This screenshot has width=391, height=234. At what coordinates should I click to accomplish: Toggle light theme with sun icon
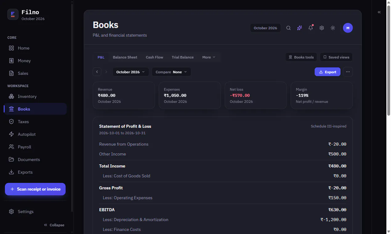333,28
